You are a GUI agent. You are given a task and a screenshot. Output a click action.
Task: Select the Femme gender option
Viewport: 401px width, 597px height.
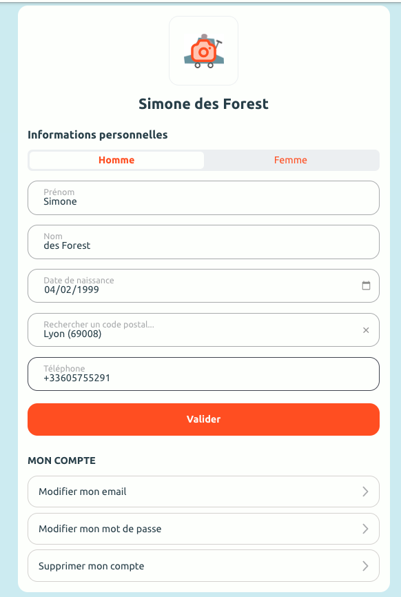(x=291, y=160)
